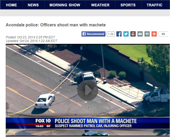
Task: View the TRAFFIC page
Action: [x=154, y=5]
